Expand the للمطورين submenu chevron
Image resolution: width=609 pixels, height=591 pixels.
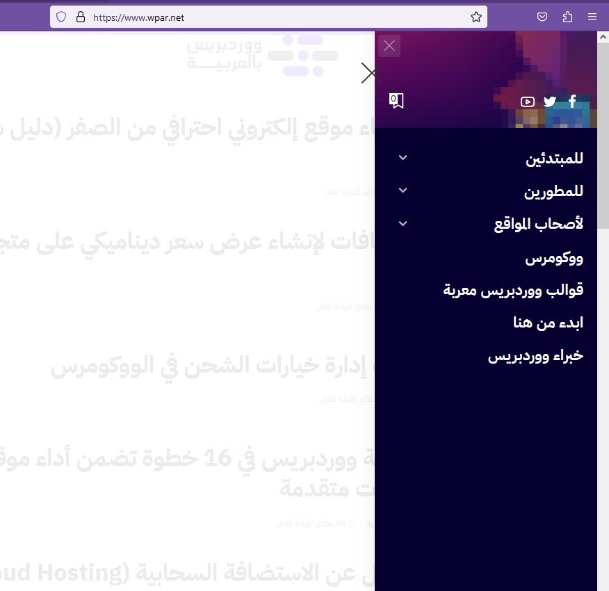click(403, 191)
